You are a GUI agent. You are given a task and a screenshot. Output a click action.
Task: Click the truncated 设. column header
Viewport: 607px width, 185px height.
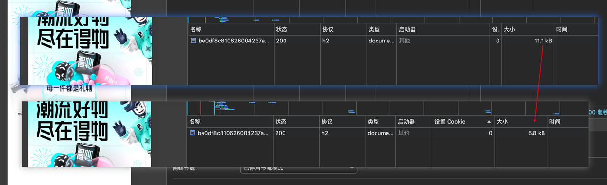tap(496, 29)
